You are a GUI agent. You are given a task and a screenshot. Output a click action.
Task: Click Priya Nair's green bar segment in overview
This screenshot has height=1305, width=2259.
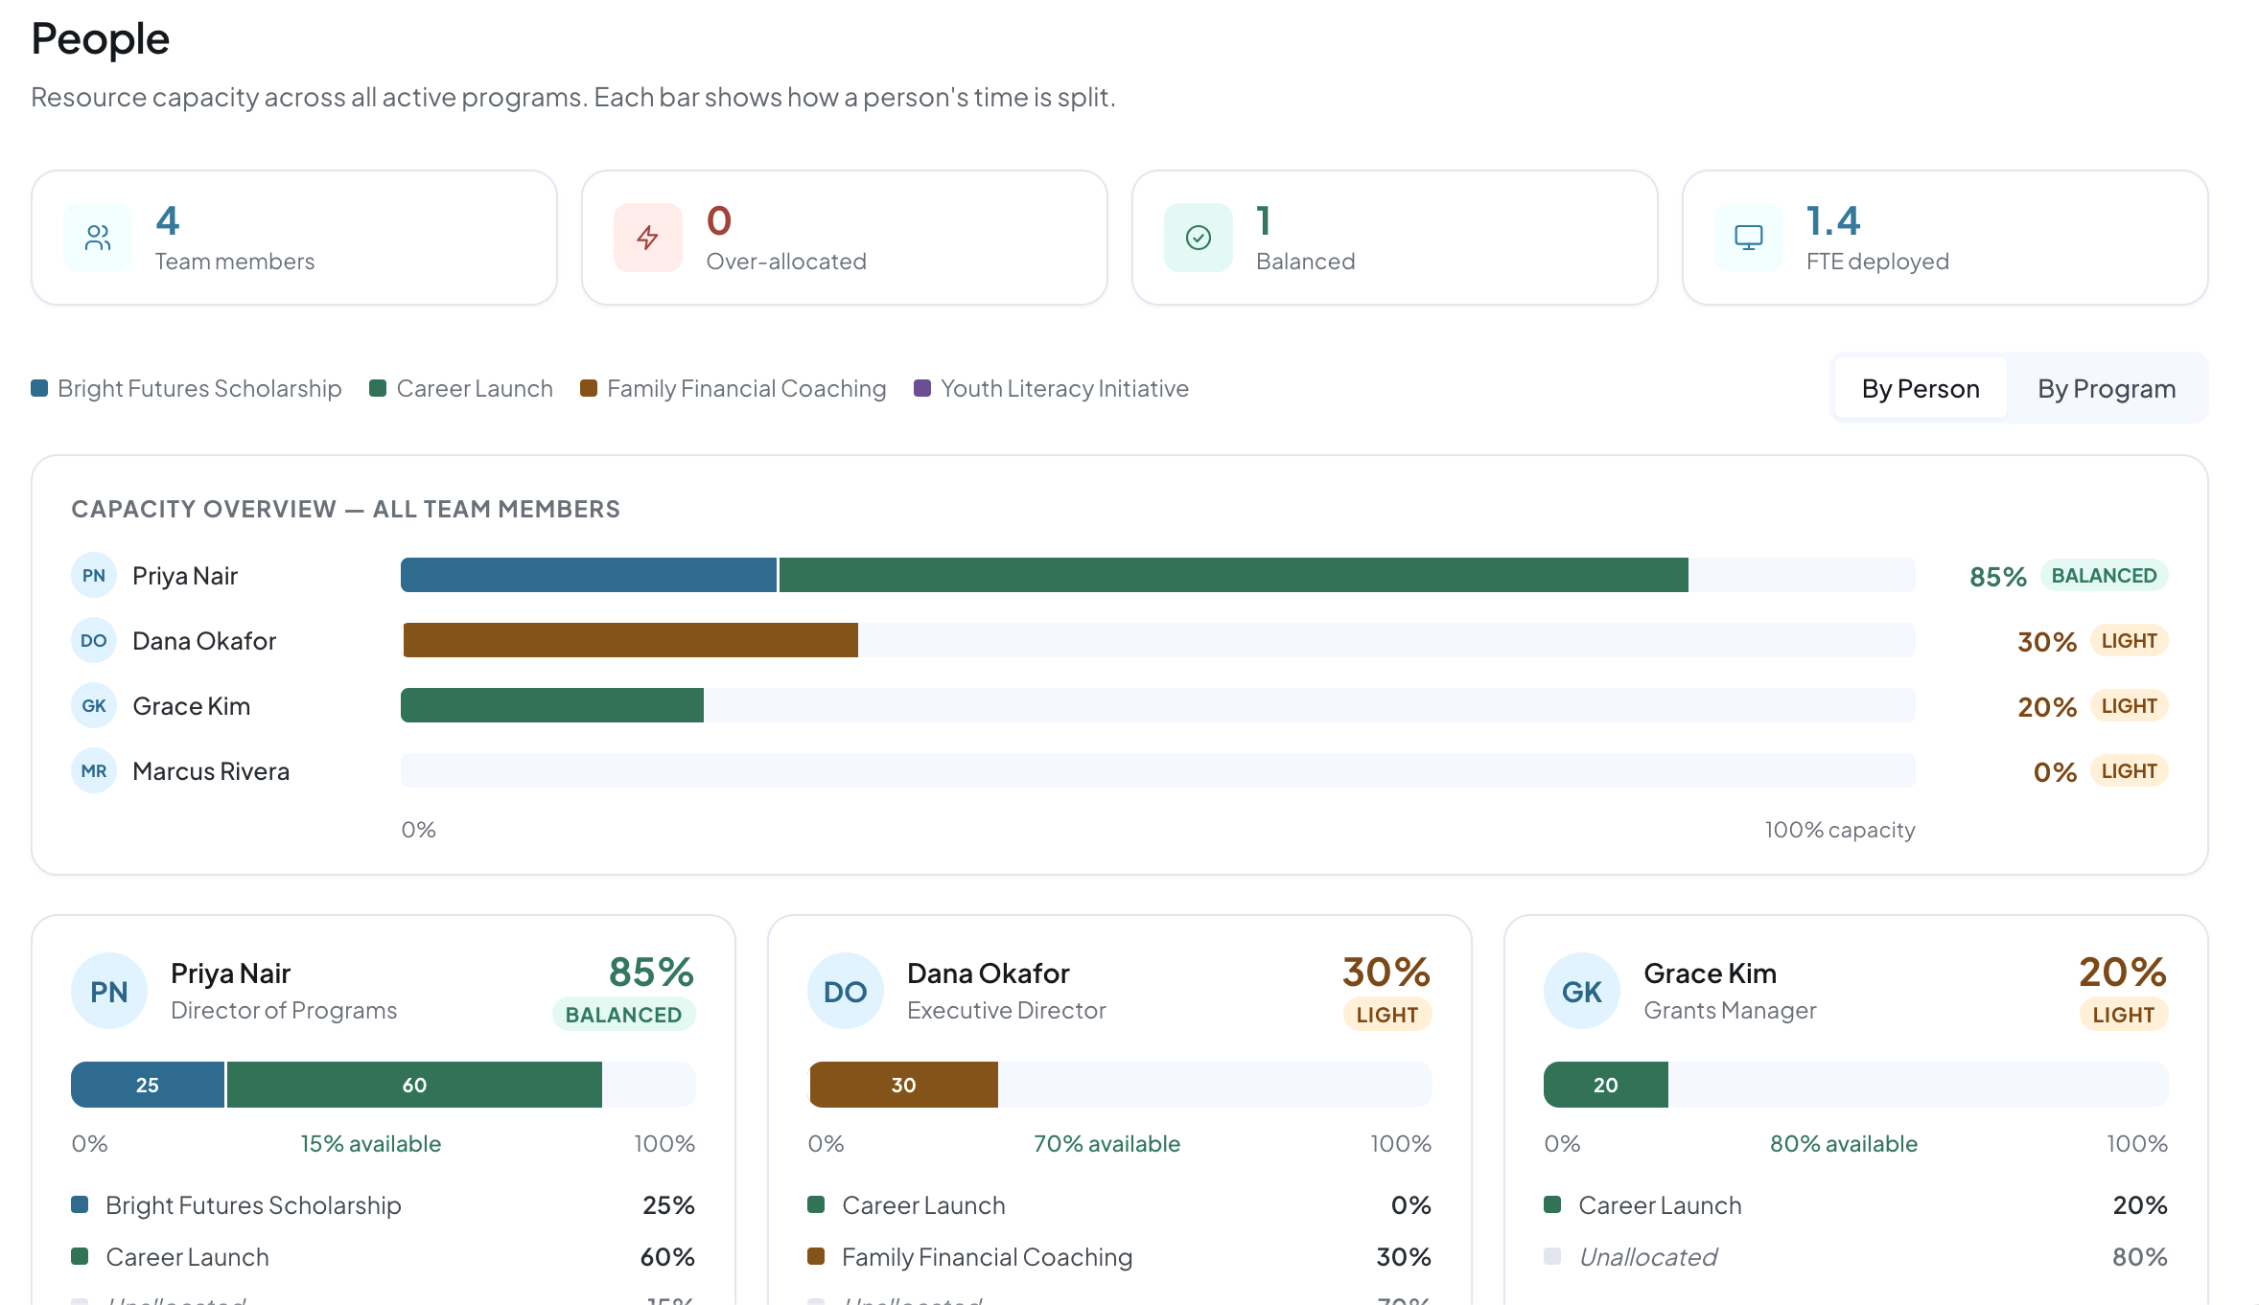pyautogui.click(x=1234, y=575)
